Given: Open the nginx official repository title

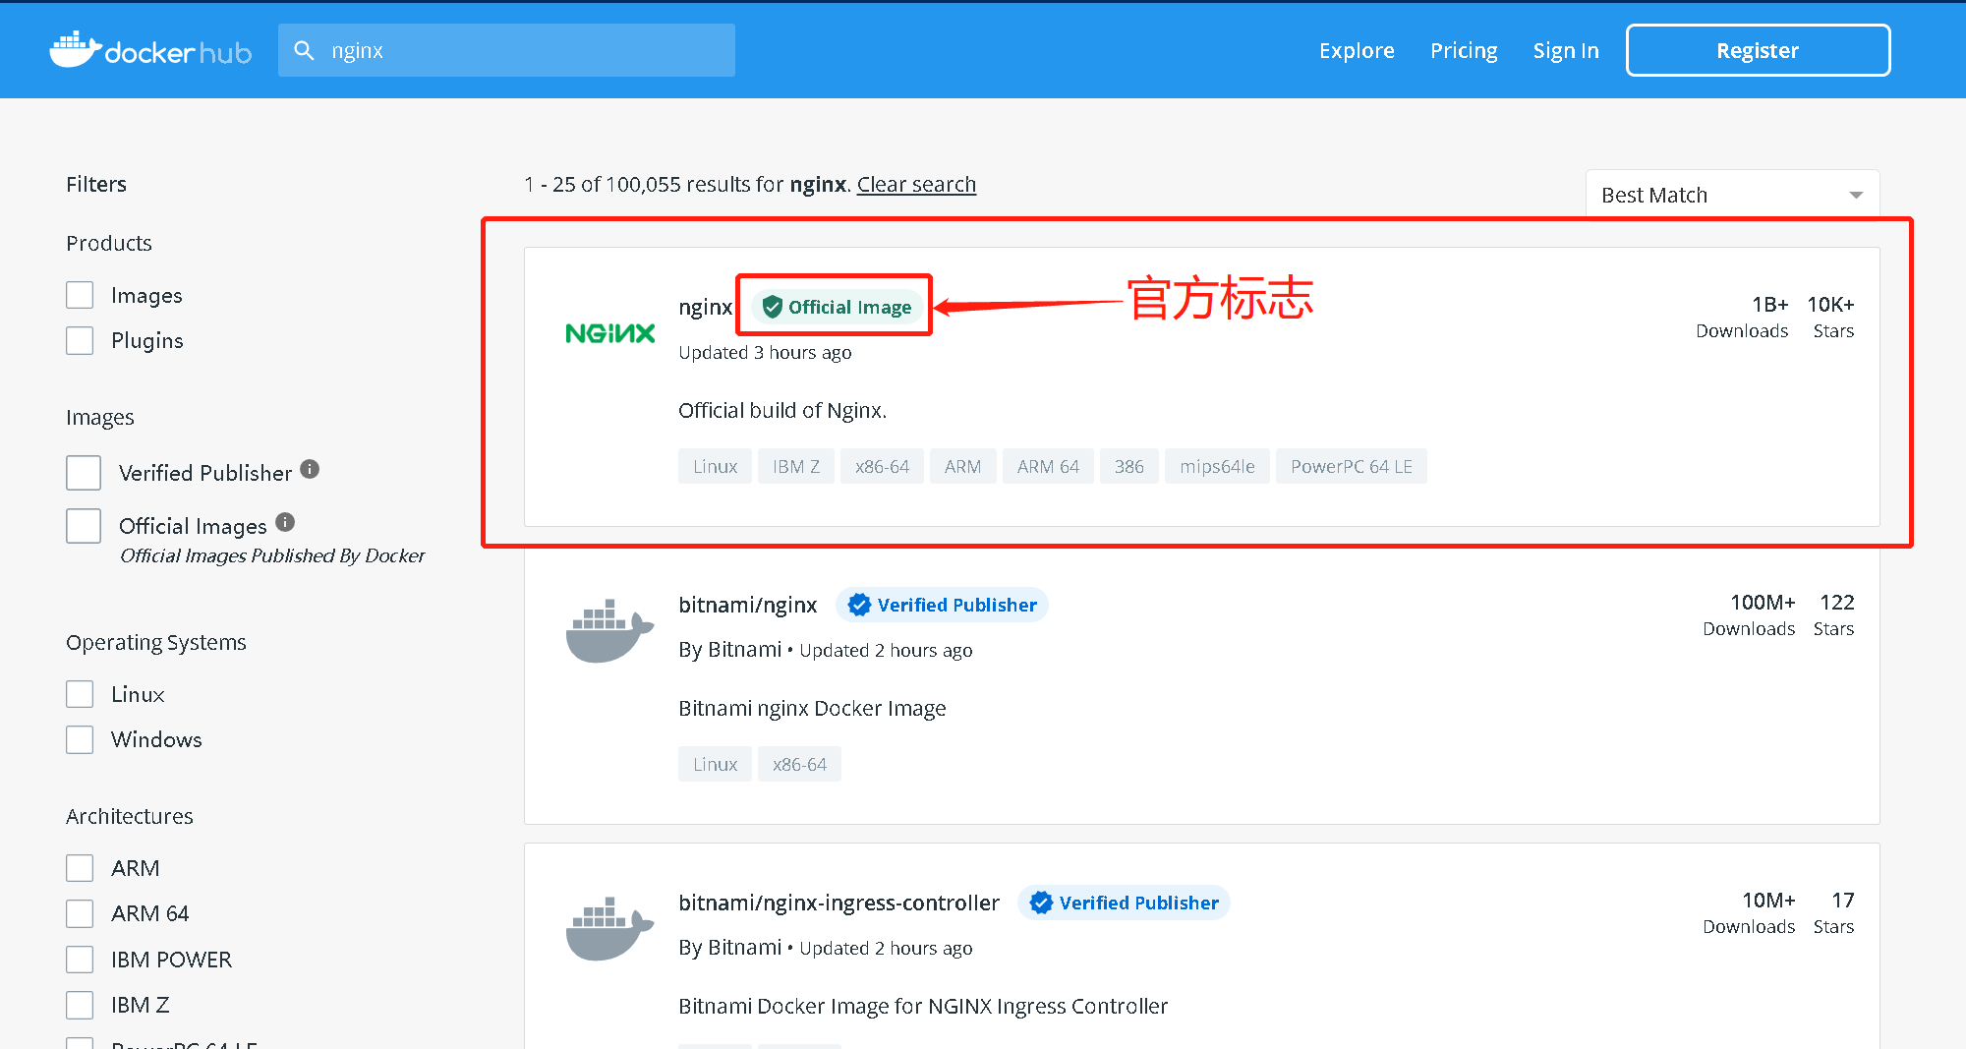Looking at the screenshot, I should pyautogui.click(x=705, y=307).
